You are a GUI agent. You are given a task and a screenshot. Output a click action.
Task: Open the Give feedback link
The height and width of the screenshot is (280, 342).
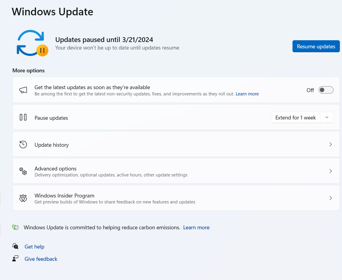click(x=41, y=259)
